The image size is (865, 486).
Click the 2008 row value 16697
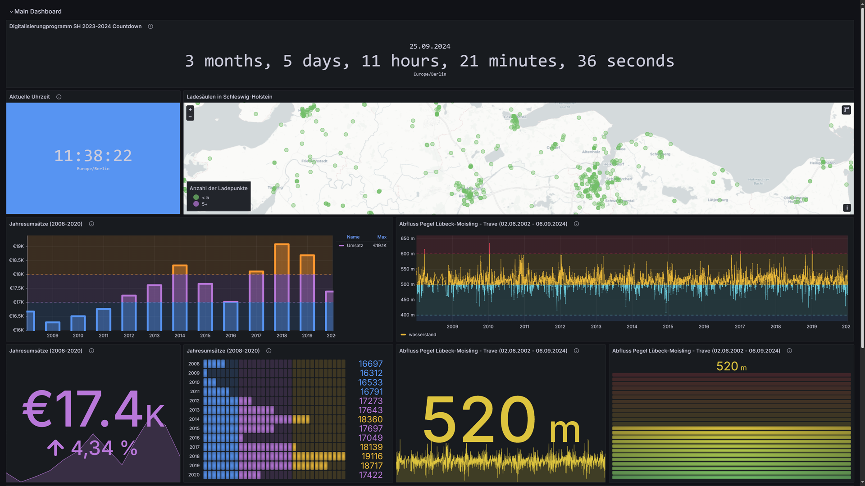pos(370,364)
